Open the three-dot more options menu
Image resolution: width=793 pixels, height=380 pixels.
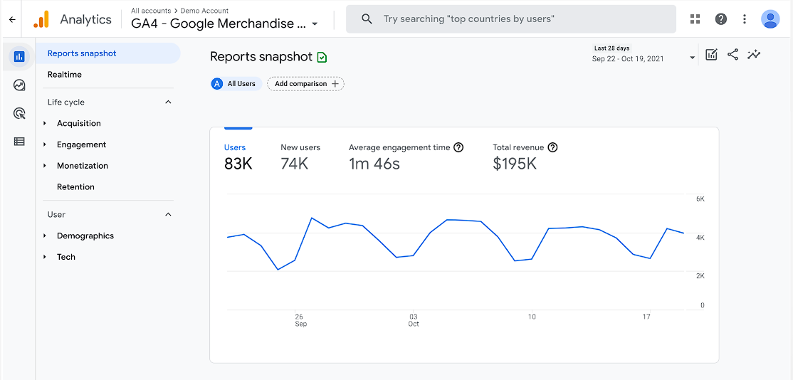[x=745, y=19]
